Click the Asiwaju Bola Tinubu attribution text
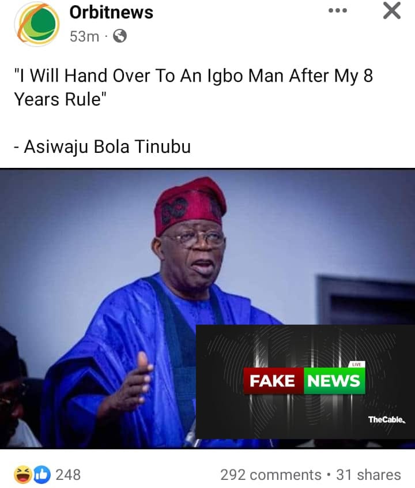415x488 pixels. point(103,147)
